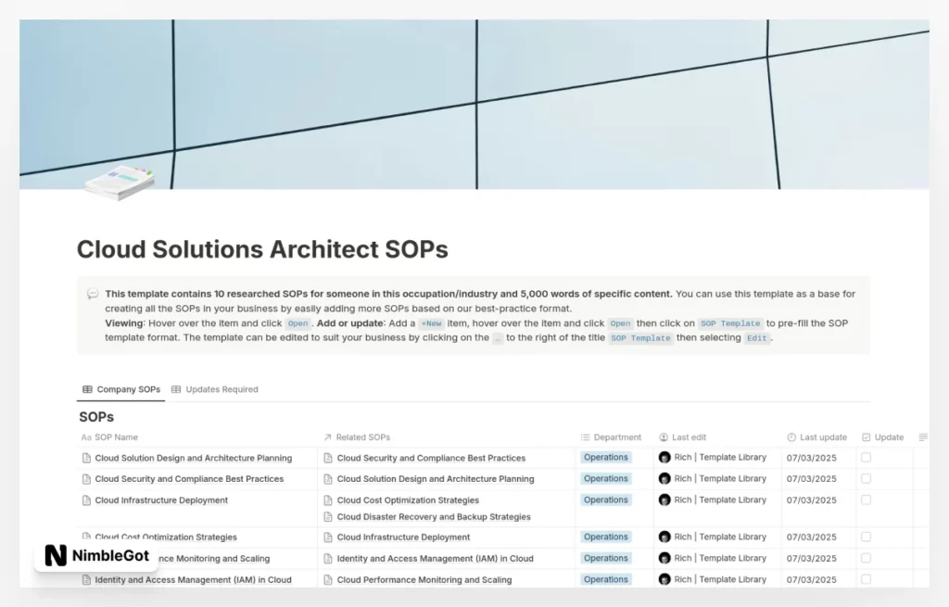949x607 pixels.
Task: Click the page icon beside Cloud Cost Optimization Strategies
Action: point(85,537)
